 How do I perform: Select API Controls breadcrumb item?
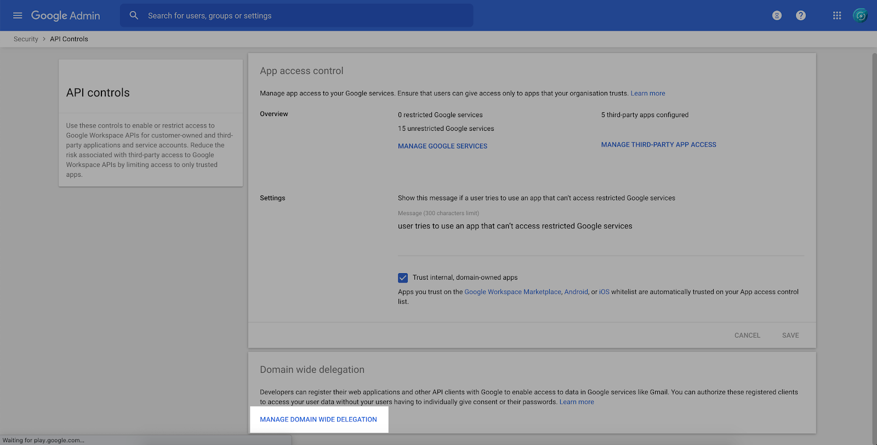pos(69,39)
